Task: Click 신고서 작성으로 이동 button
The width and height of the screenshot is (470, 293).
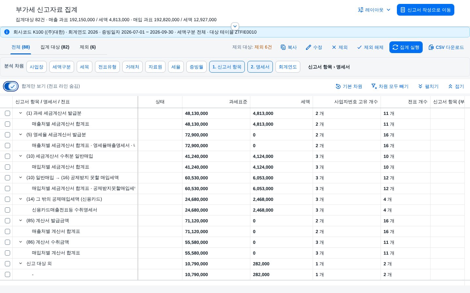Action: click(x=426, y=10)
